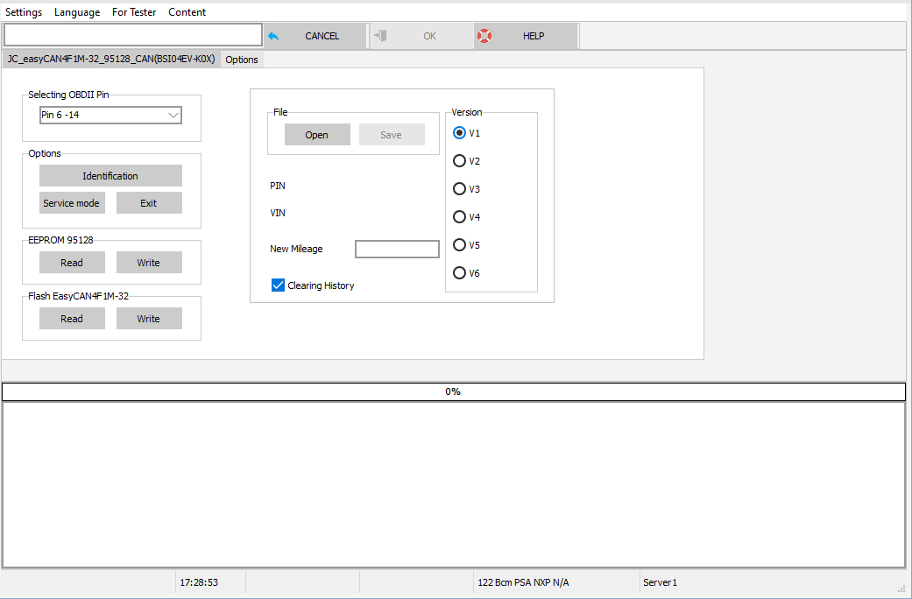Open the Selecting OBDII Pin dropdown

[174, 115]
